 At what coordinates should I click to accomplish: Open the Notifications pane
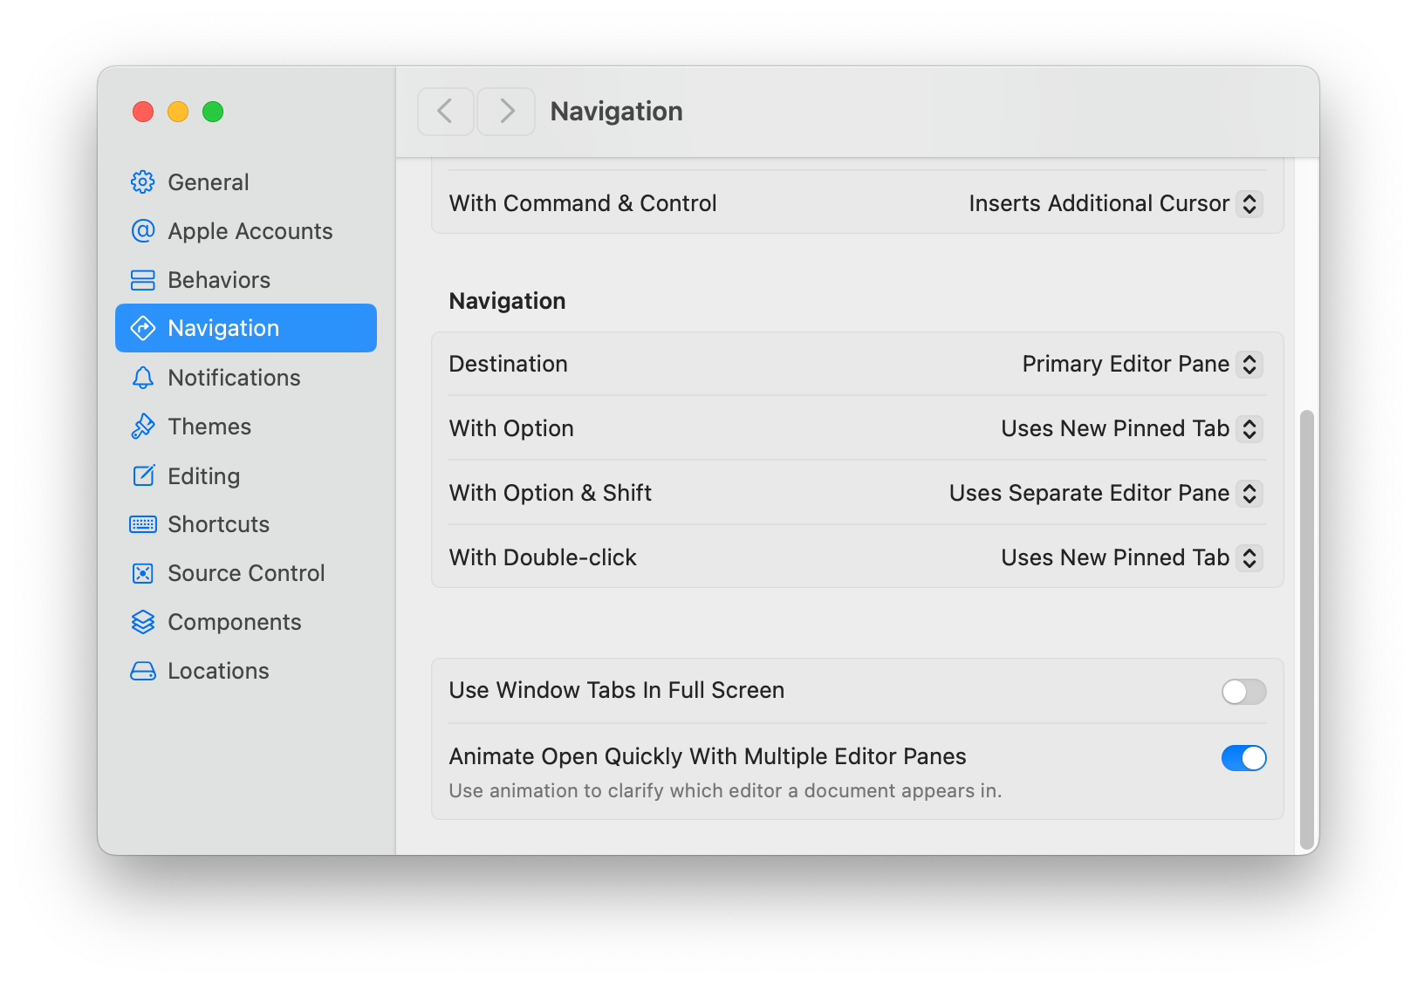246,378
